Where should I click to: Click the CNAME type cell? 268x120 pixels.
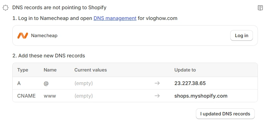26,96
